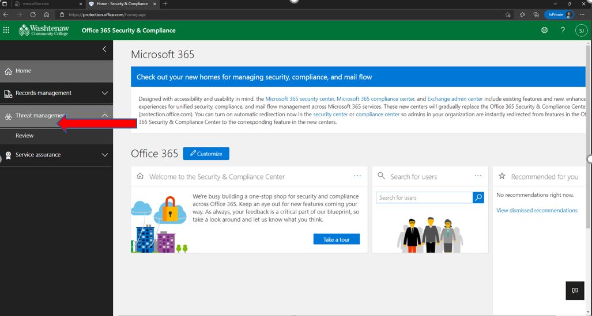Expand the Service assurance chevron
592x316 pixels.
coord(105,155)
